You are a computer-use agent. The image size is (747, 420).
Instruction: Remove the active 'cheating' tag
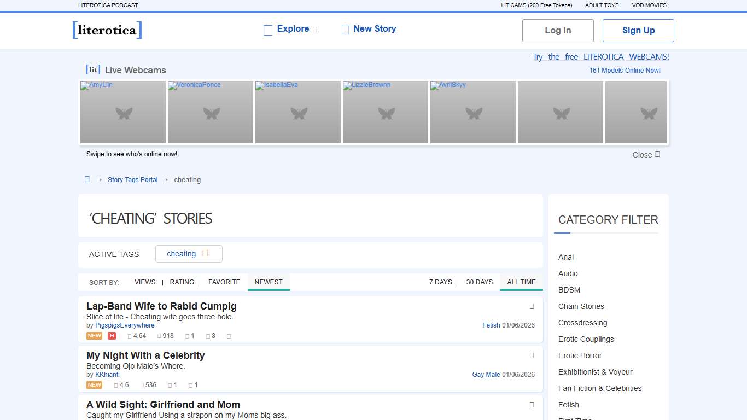coord(206,254)
